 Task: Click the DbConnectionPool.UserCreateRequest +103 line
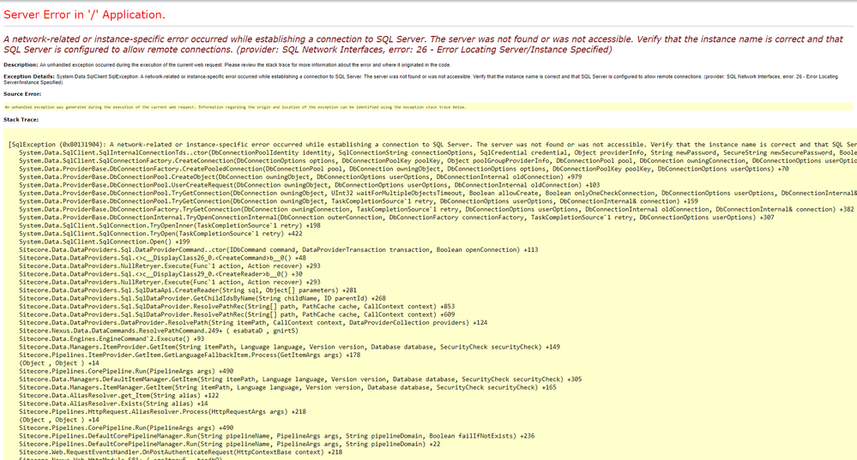[310, 185]
